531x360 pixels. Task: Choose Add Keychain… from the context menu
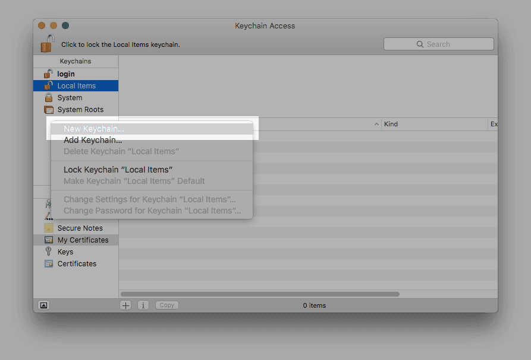click(93, 141)
